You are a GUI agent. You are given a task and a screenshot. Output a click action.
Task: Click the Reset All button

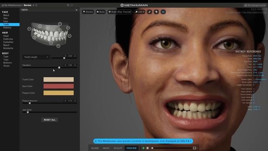pyautogui.click(x=49, y=120)
